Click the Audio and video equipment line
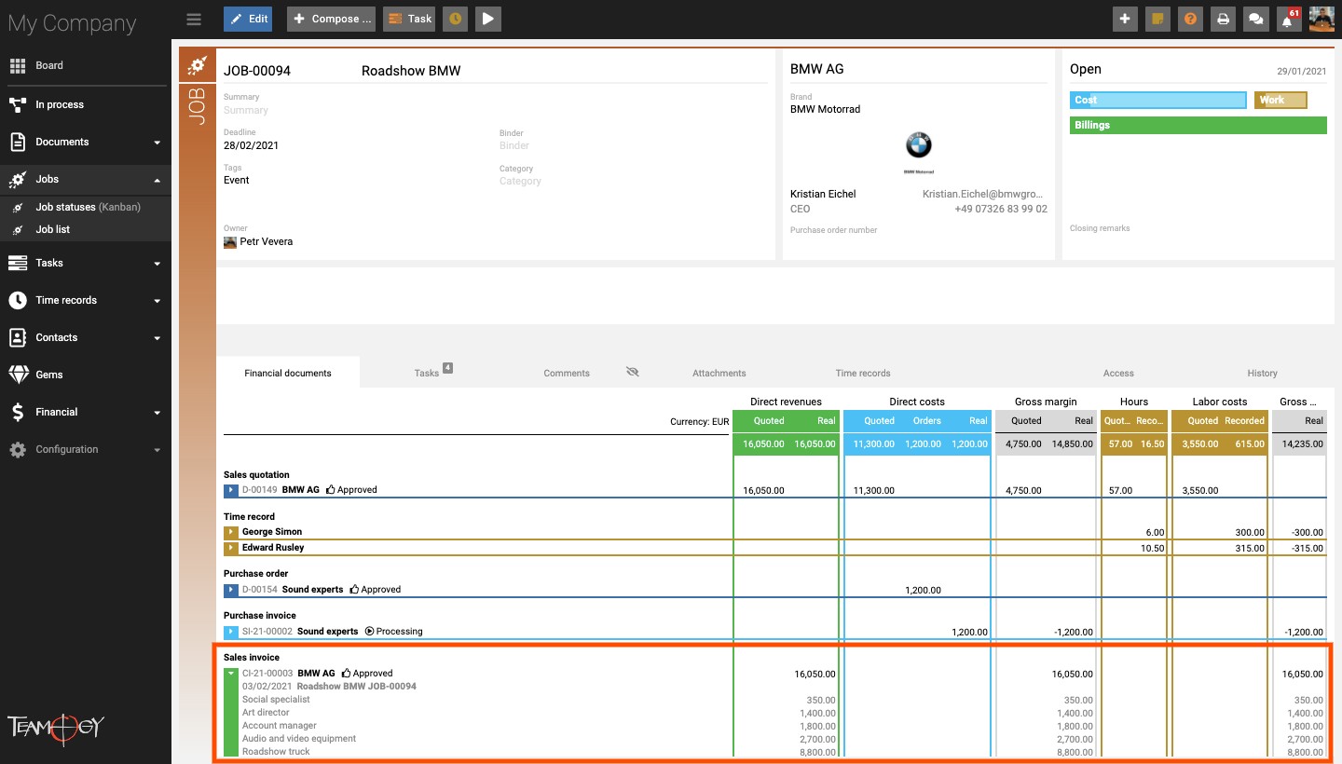 (x=299, y=739)
